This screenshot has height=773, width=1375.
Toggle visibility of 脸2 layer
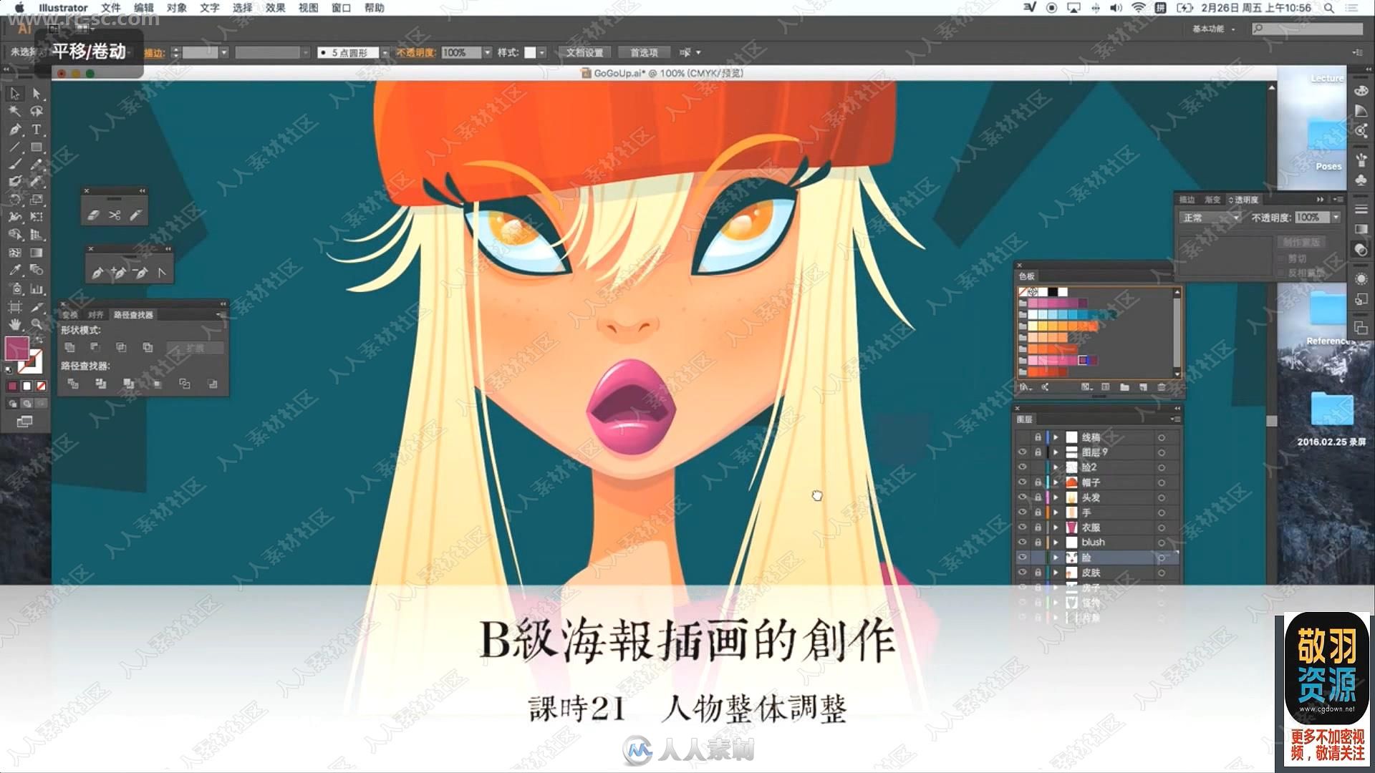(1023, 467)
